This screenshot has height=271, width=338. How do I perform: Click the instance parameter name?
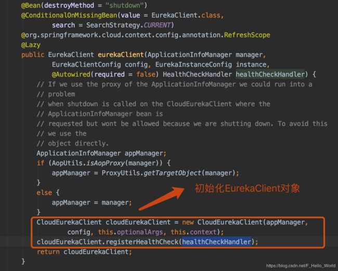251,64
